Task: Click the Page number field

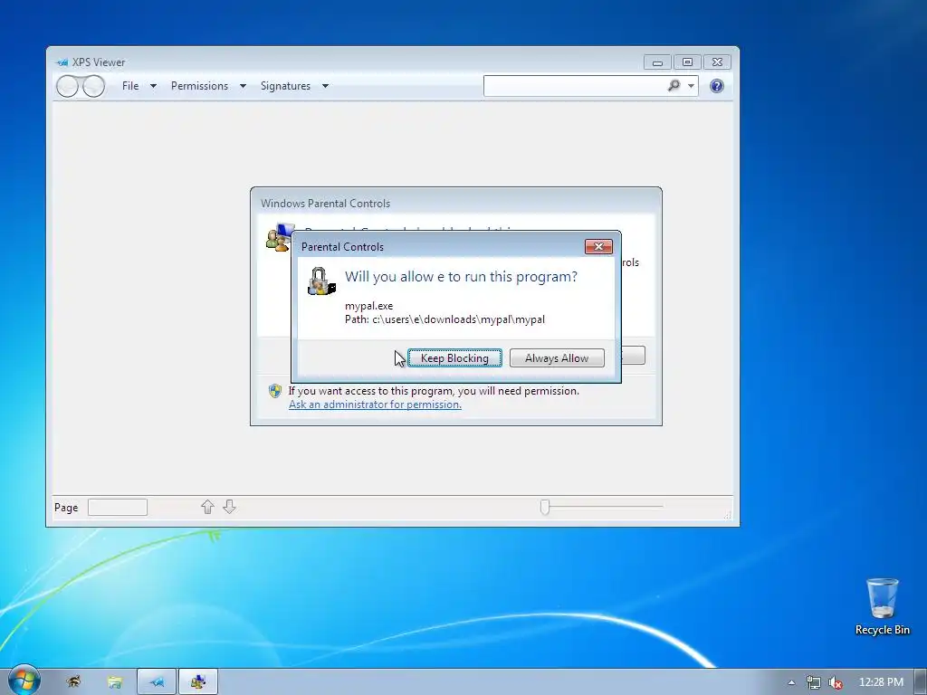Action: click(x=117, y=507)
